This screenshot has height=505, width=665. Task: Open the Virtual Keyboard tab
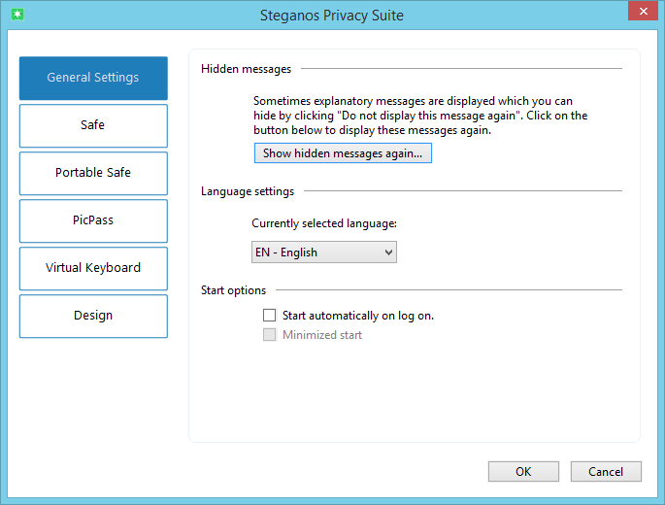point(93,268)
